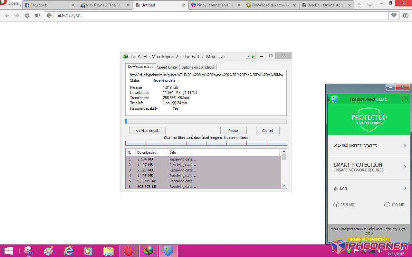This screenshot has width=412, height=257.
Task: Cancel the download
Action: pos(267,131)
